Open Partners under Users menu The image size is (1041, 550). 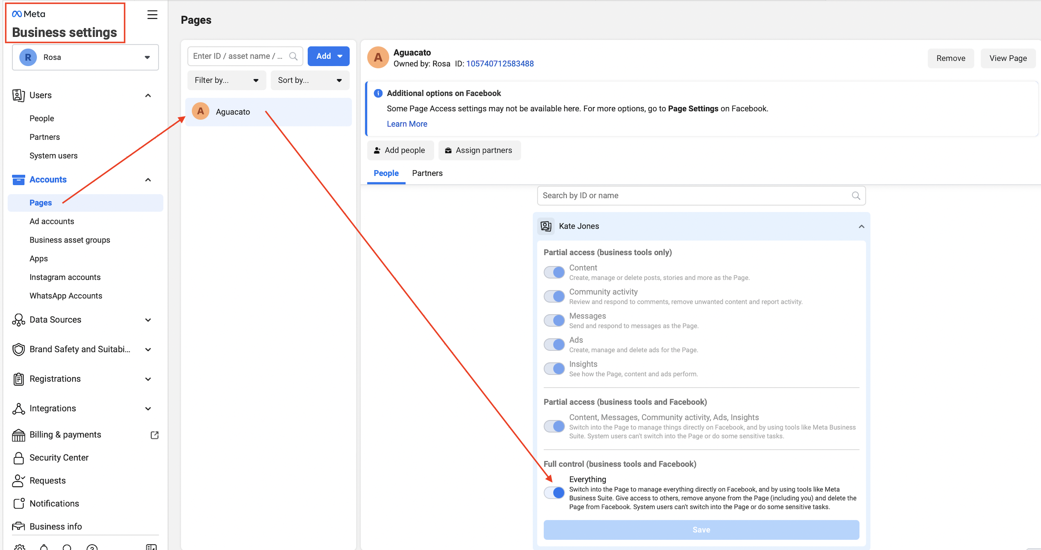(45, 137)
